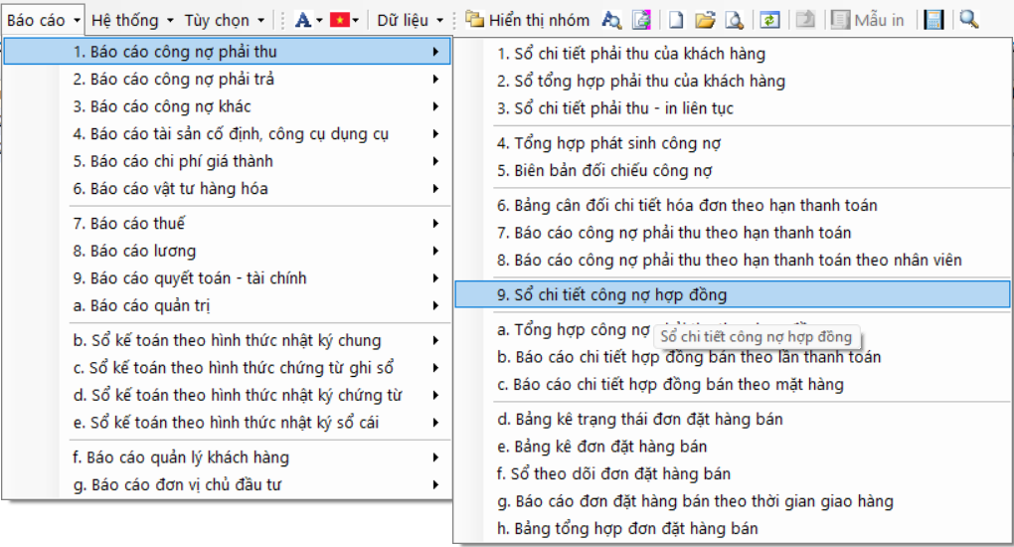Expand the Hệ thống menu
The image size is (1014, 547).
pos(131,20)
